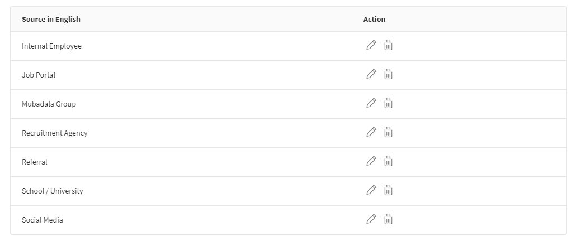Screen dimensions: 576x237
Task: Click the Action column header
Action: [x=374, y=20]
